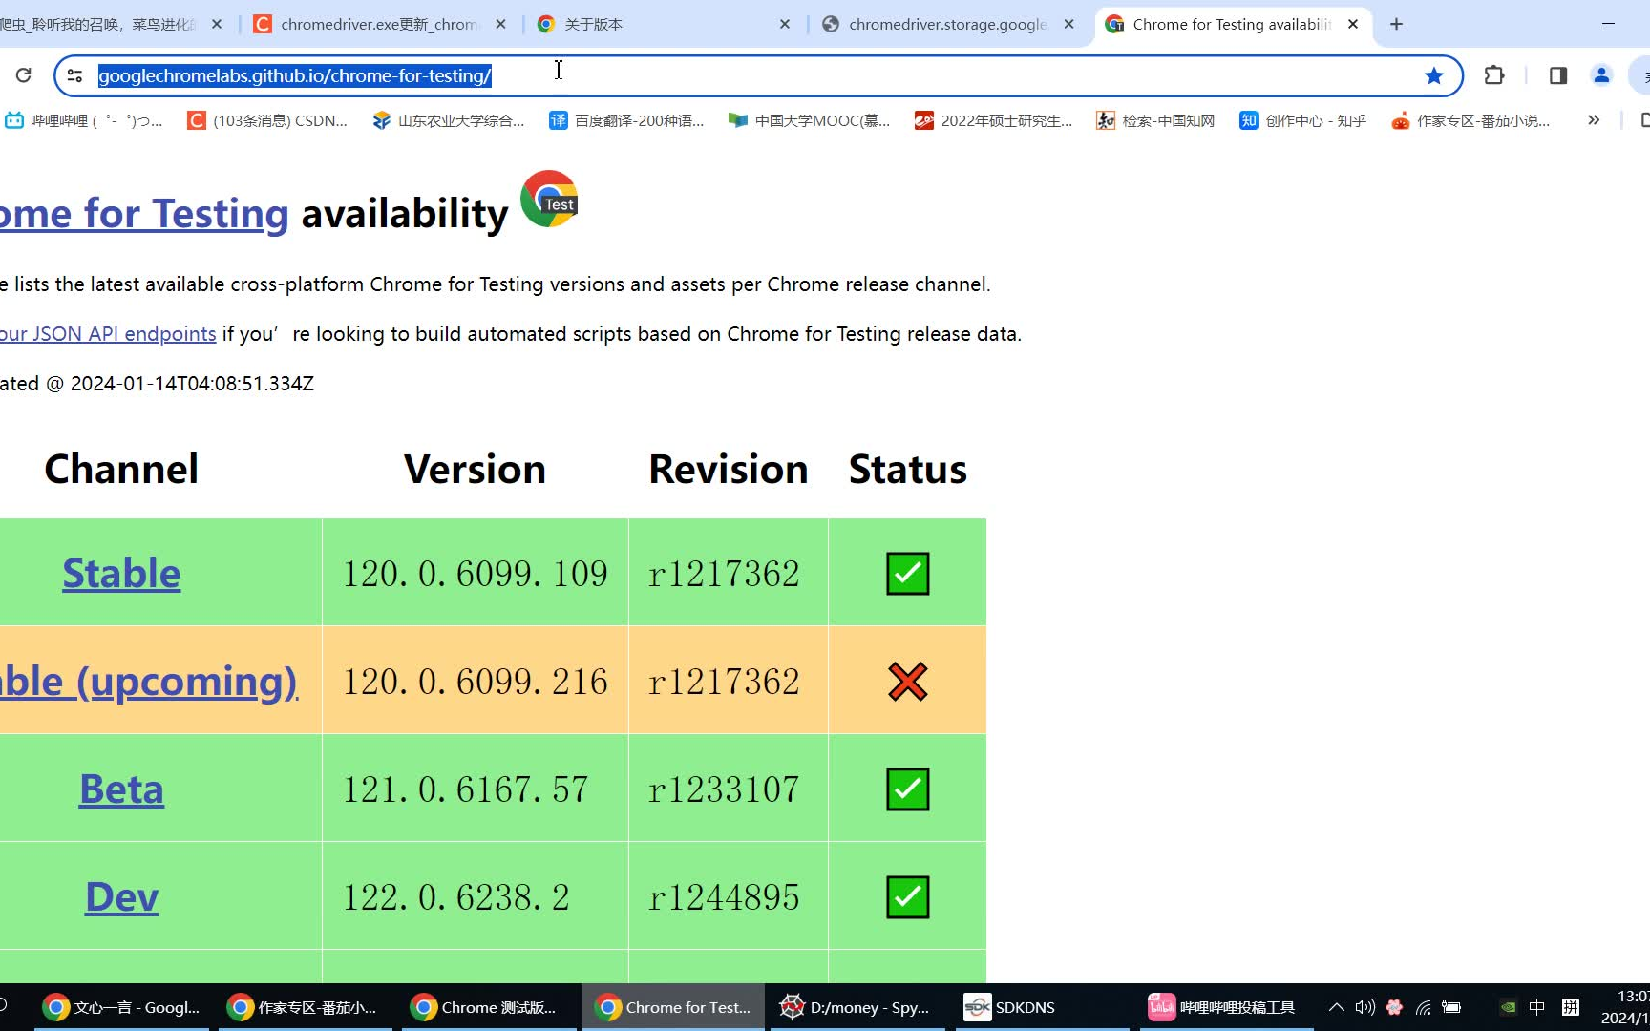Open the Chrome profile avatar
This screenshot has height=1031, width=1650.
point(1601,75)
